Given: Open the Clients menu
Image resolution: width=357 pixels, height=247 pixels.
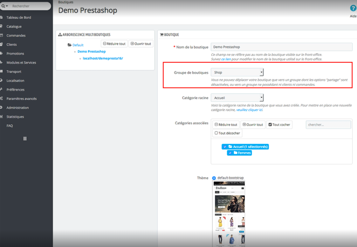Looking at the screenshot, I should (11, 45).
